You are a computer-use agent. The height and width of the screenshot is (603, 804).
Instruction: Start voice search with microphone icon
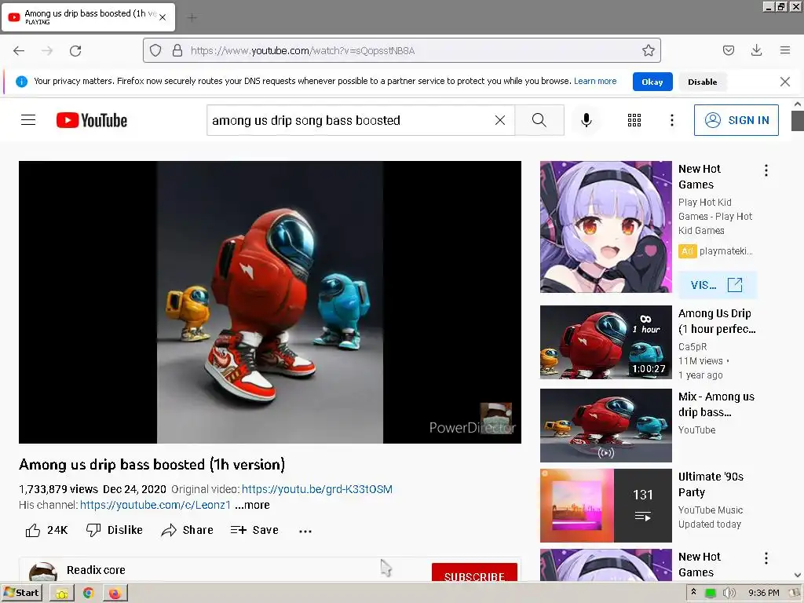(x=586, y=120)
